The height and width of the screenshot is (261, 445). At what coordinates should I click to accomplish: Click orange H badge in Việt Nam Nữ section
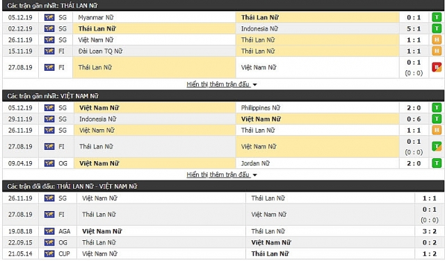(x=437, y=130)
